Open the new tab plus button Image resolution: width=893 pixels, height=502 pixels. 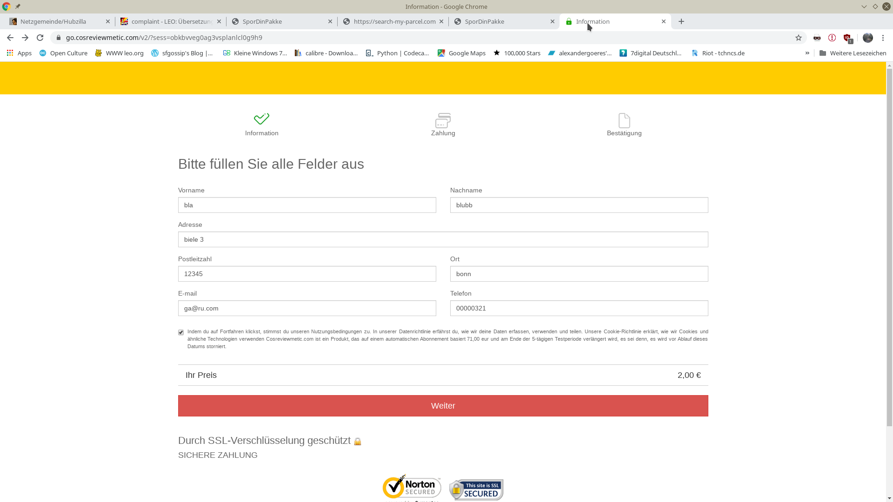point(681,21)
